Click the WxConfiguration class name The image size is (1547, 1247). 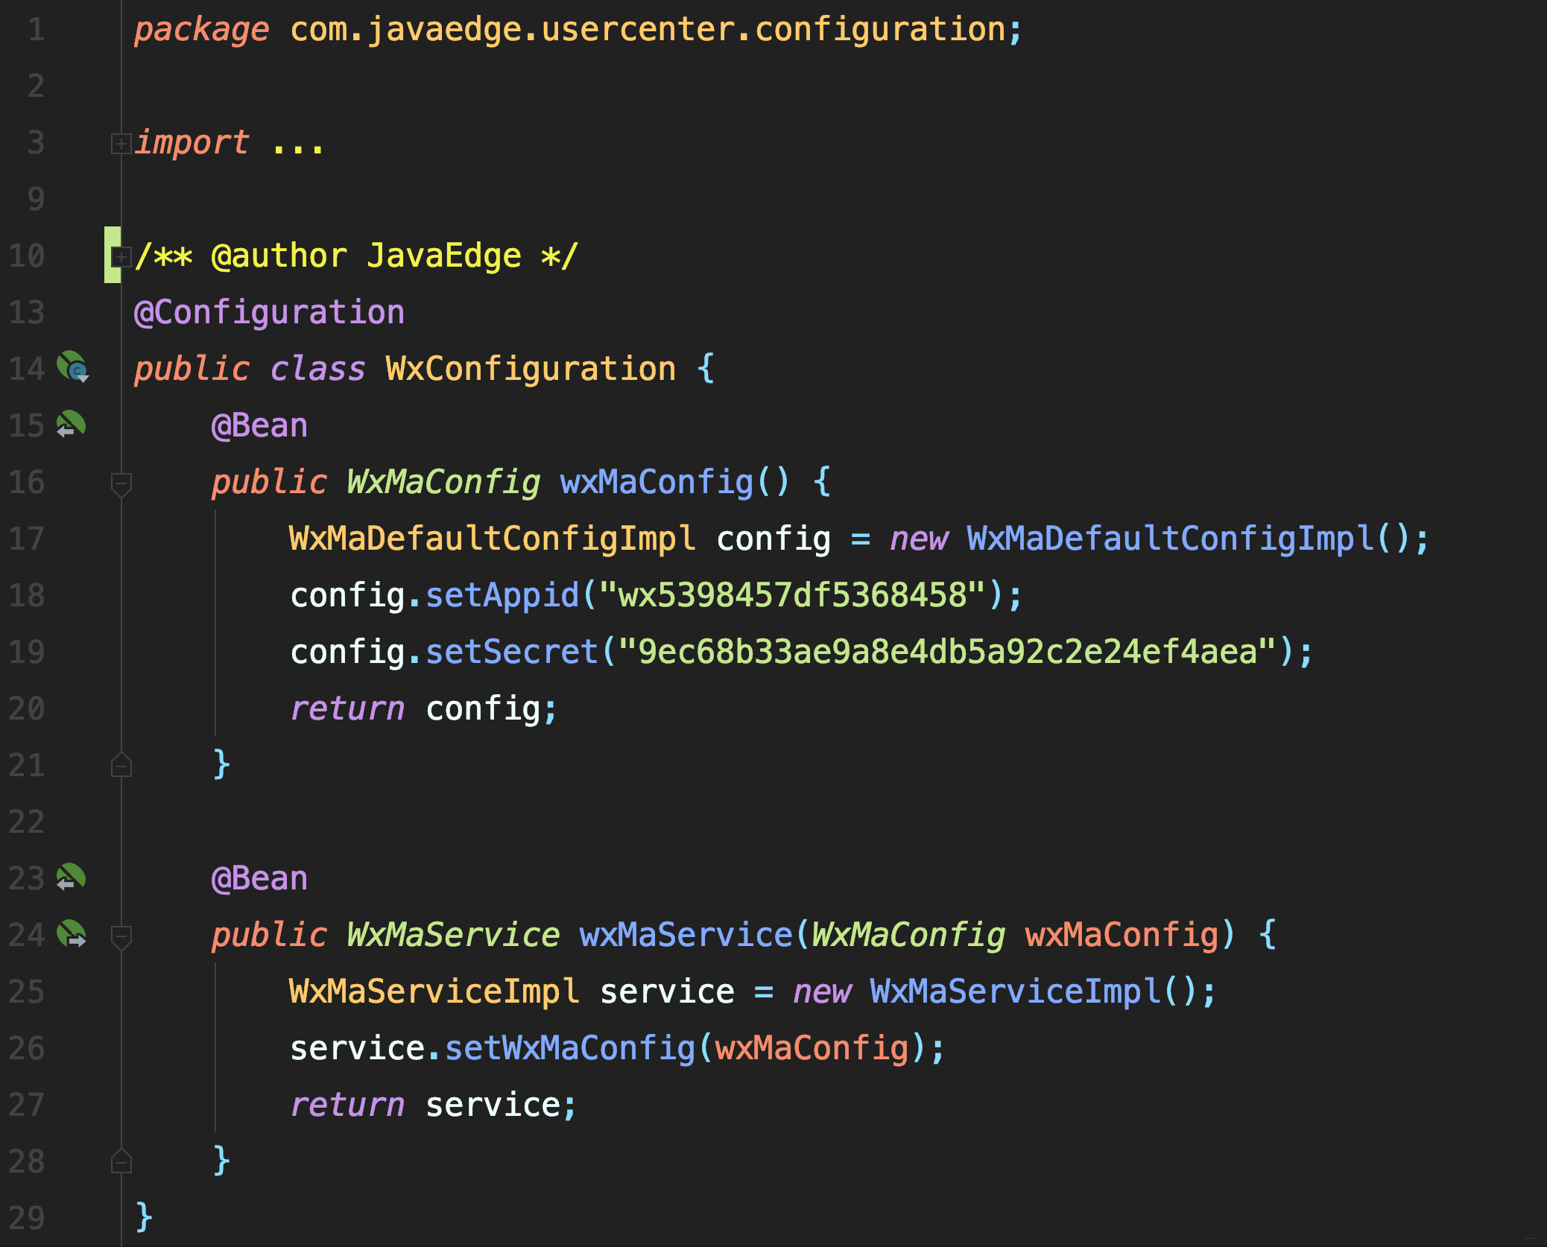pyautogui.click(x=530, y=369)
